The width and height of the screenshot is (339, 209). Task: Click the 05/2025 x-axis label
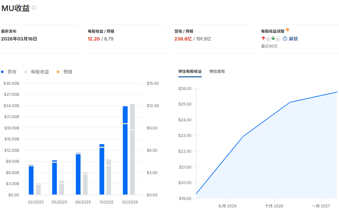point(59,202)
